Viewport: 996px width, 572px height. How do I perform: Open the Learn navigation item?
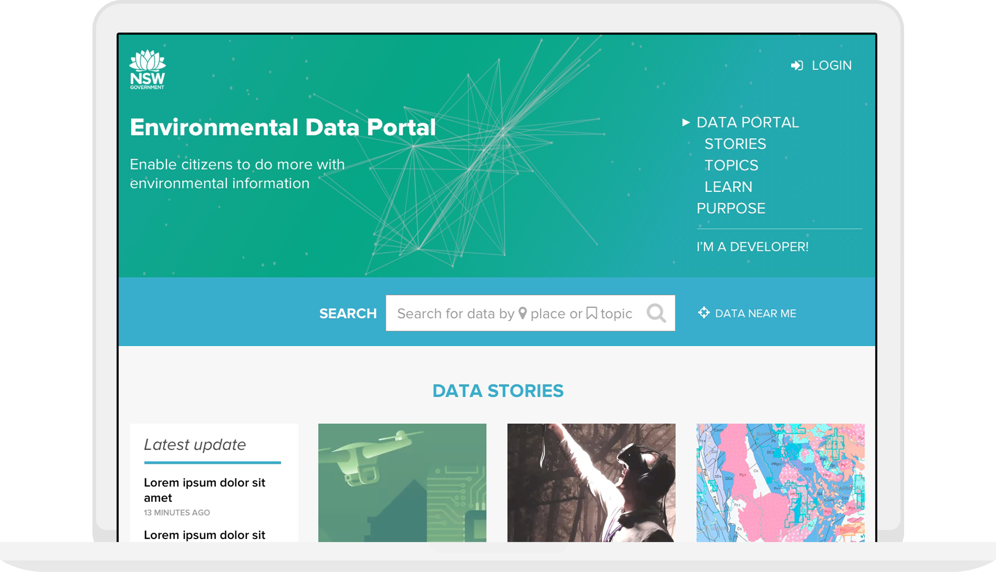tap(728, 187)
